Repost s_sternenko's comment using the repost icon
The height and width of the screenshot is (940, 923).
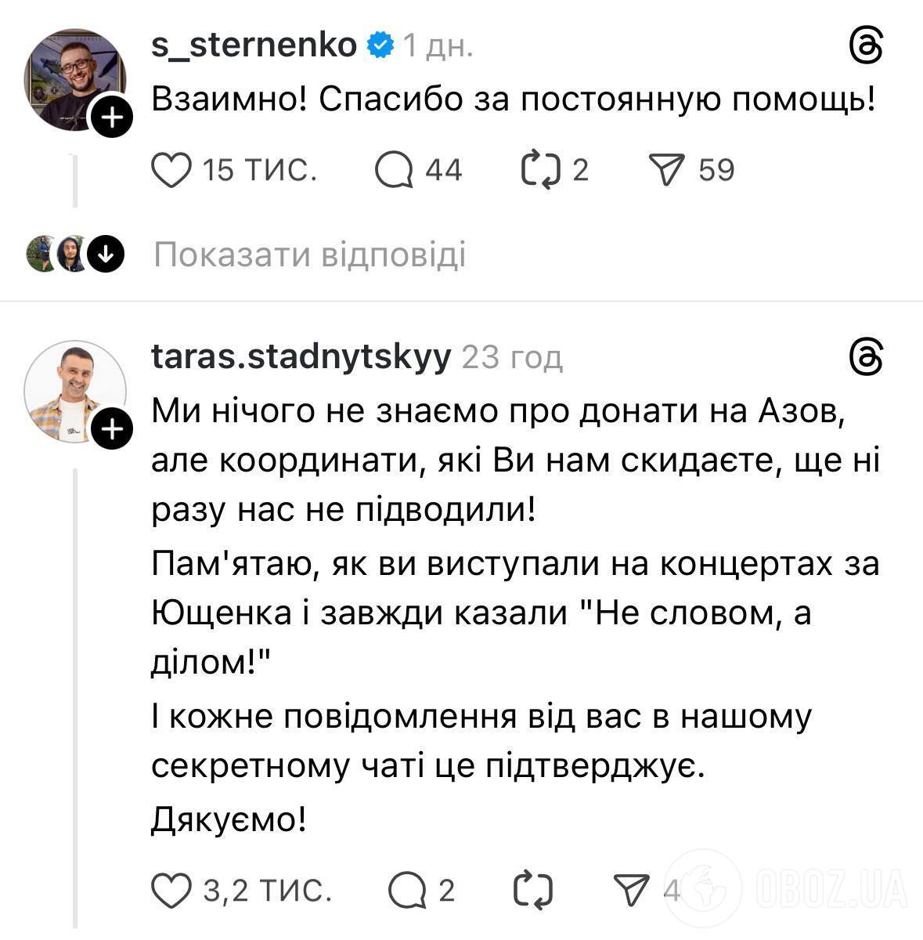pos(546,168)
